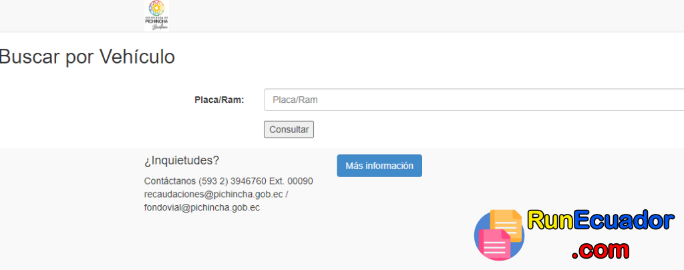684x270 pixels.
Task: Focus the Placa/Ram text field
Action: pyautogui.click(x=474, y=100)
